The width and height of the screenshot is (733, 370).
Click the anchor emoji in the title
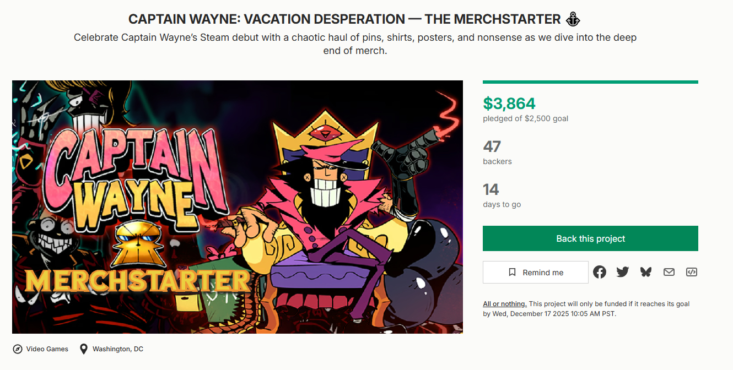click(573, 19)
